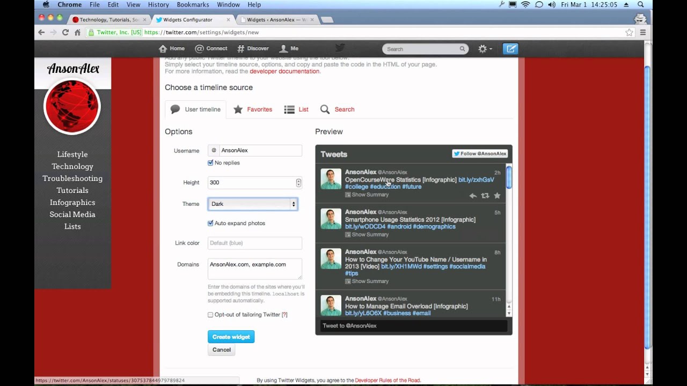This screenshot has height=386, width=687.
Task: Click the Height stepper arrows
Action: coord(298,183)
